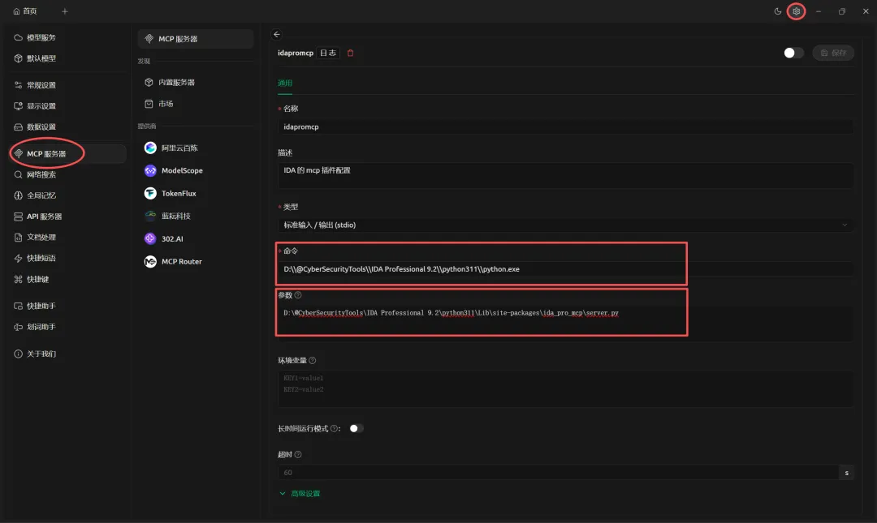The height and width of the screenshot is (523, 877).
Task: Open API Server settings
Action: click(x=38, y=216)
